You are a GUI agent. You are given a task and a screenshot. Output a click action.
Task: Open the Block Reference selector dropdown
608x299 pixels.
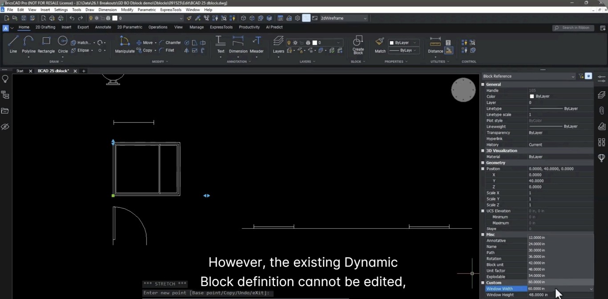573,76
